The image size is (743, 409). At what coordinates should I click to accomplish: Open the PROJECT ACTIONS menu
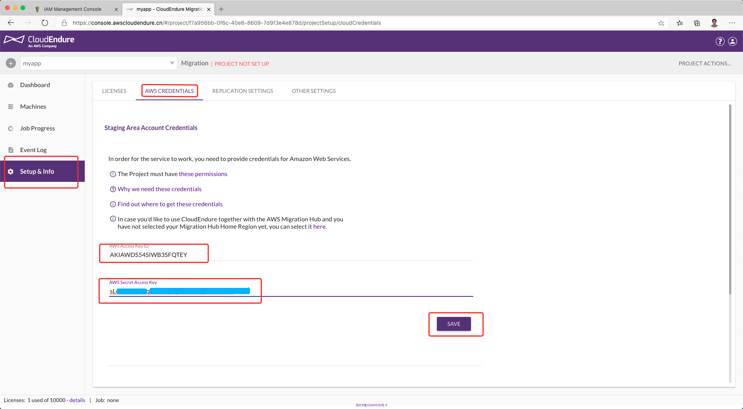(704, 63)
